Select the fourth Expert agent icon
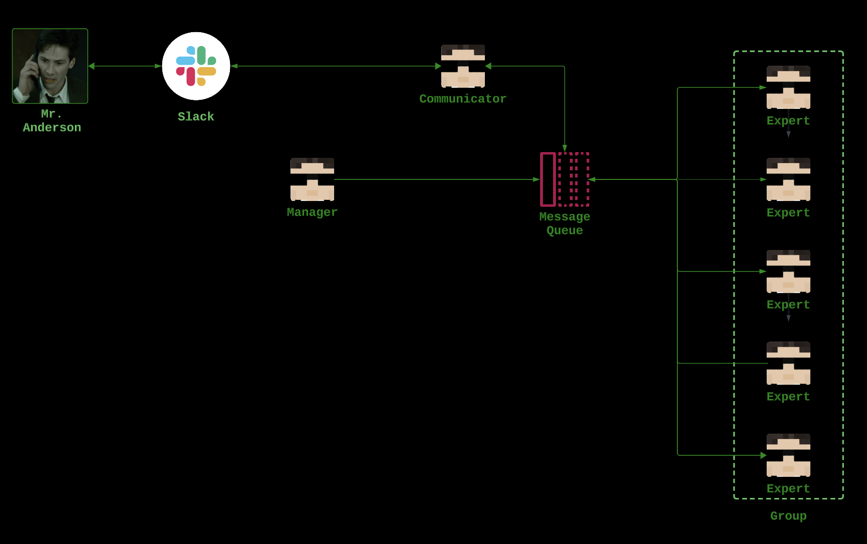The width and height of the screenshot is (867, 544). click(788, 363)
